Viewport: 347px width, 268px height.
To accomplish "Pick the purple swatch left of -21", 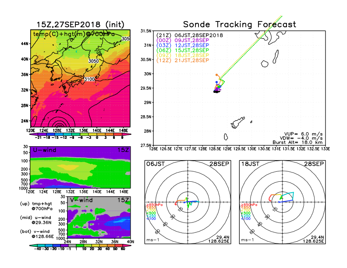I will click(34, 134).
